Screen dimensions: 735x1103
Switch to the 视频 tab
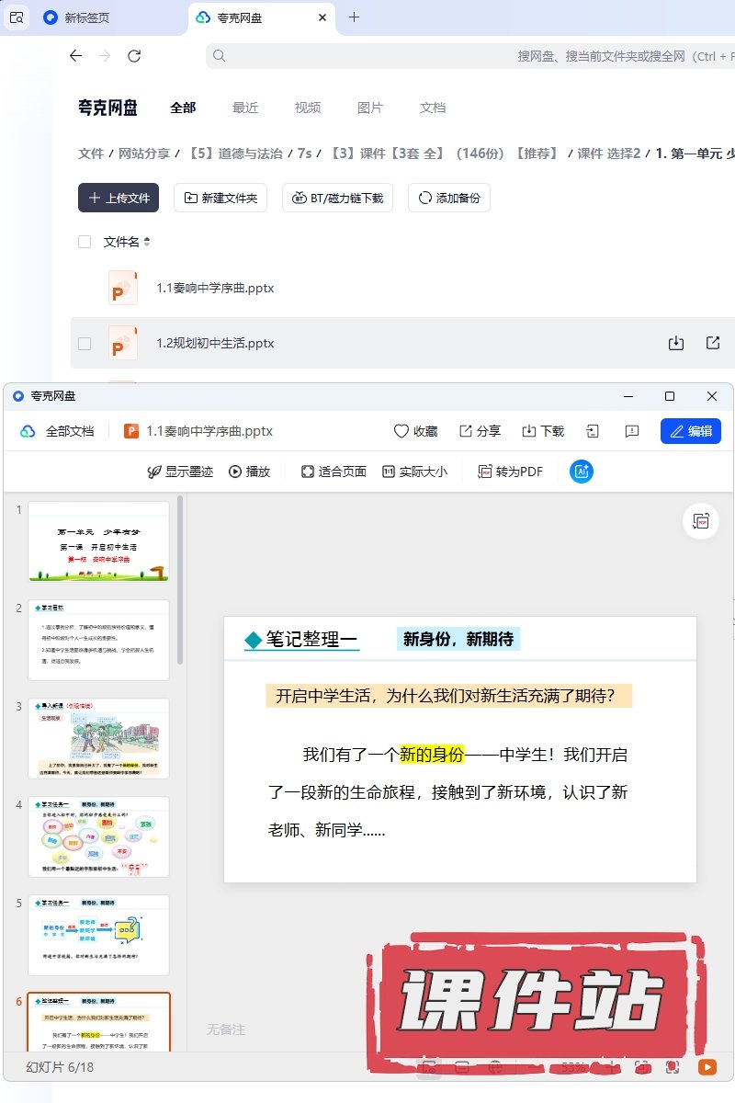308,108
